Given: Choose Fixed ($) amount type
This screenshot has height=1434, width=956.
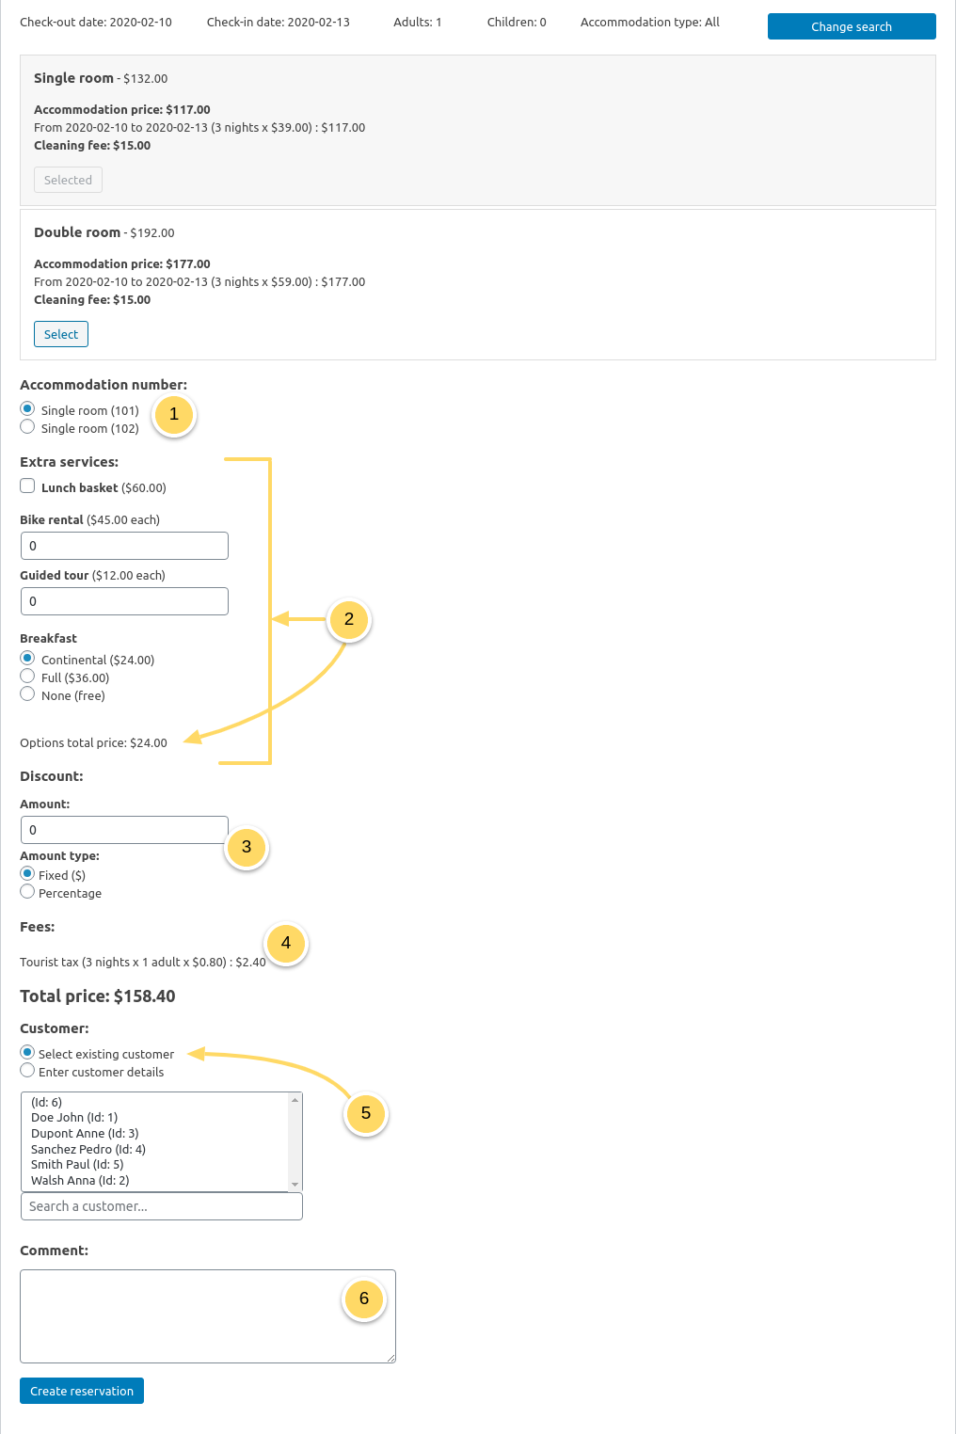Looking at the screenshot, I should tap(27, 872).
